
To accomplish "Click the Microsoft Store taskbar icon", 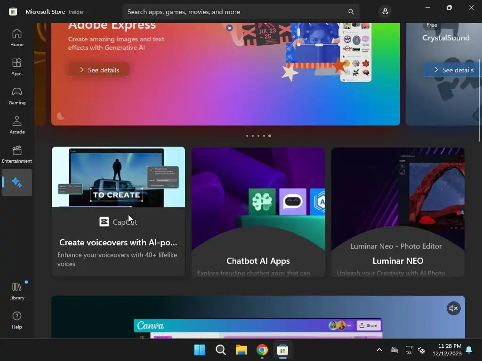I will click(282, 350).
